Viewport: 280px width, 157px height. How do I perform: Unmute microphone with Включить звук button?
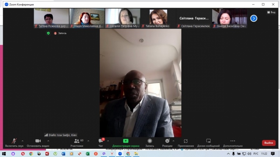pyautogui.click(x=14, y=143)
